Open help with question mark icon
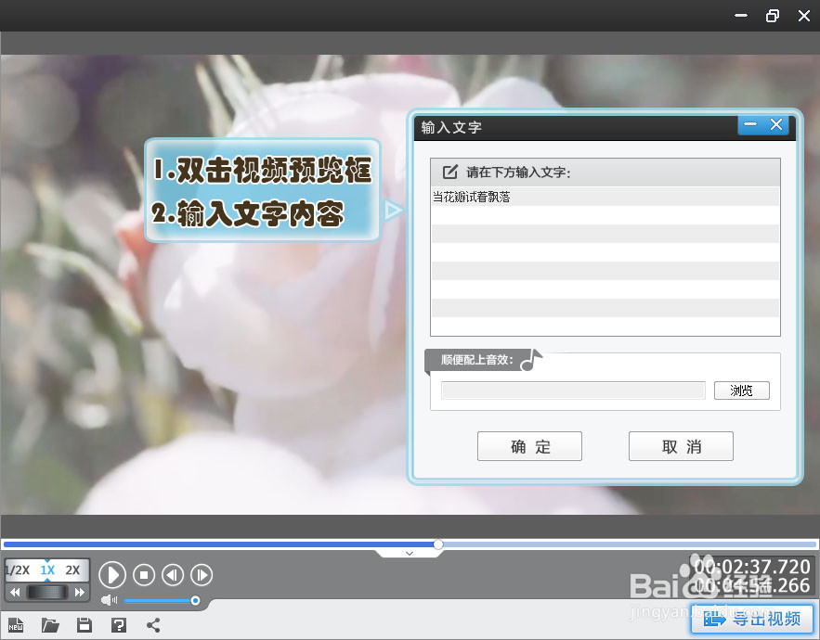 click(x=119, y=625)
